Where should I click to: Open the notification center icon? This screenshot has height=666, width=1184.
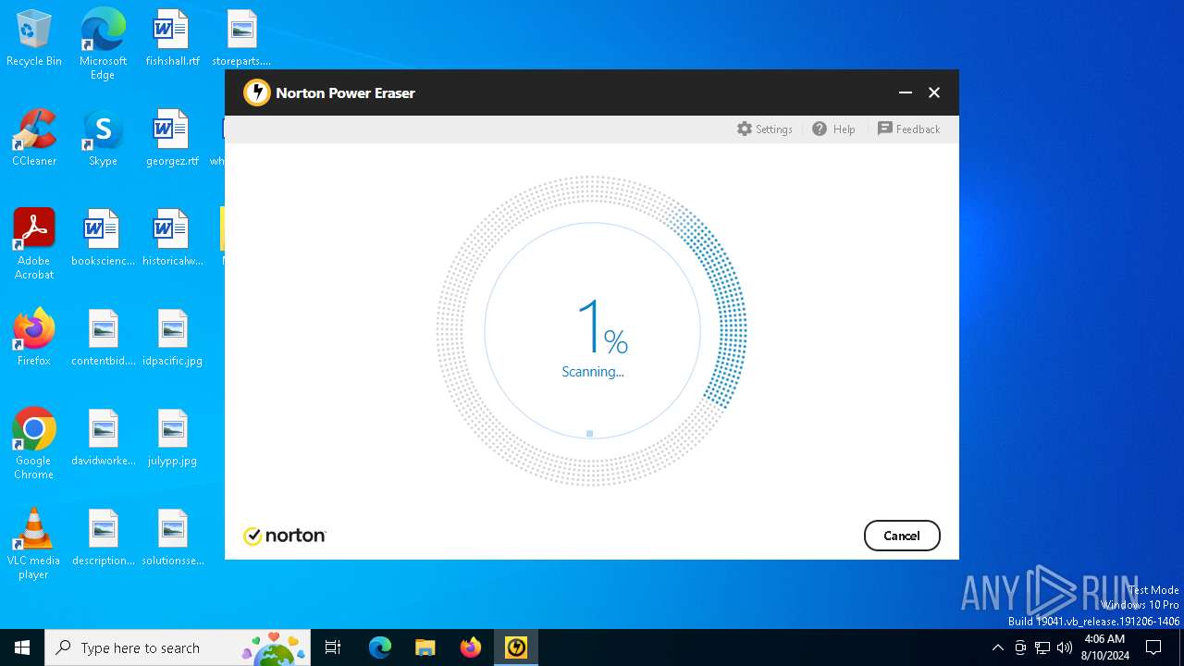tap(1153, 647)
